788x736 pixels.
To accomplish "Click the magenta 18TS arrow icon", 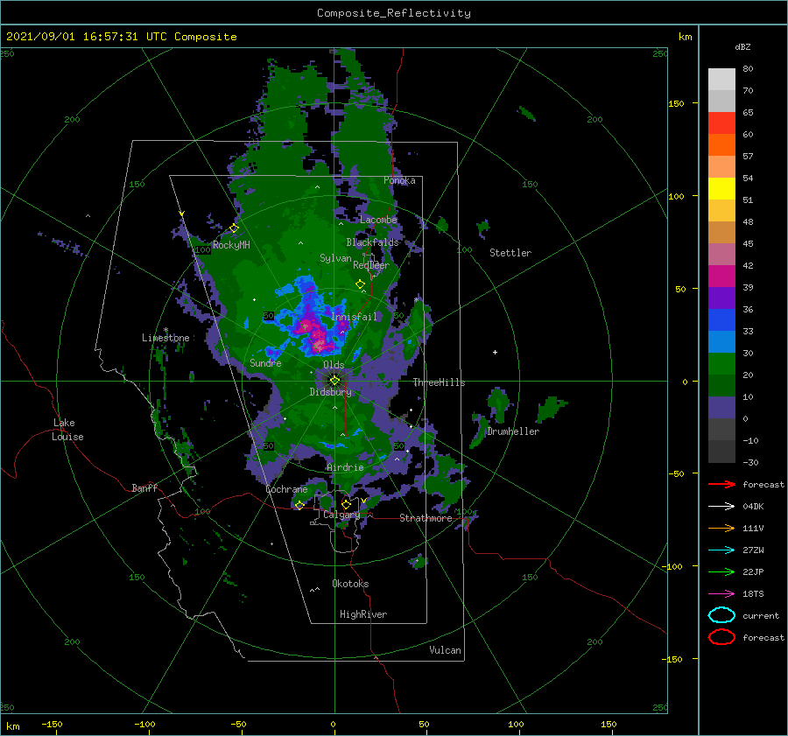I will [x=721, y=594].
